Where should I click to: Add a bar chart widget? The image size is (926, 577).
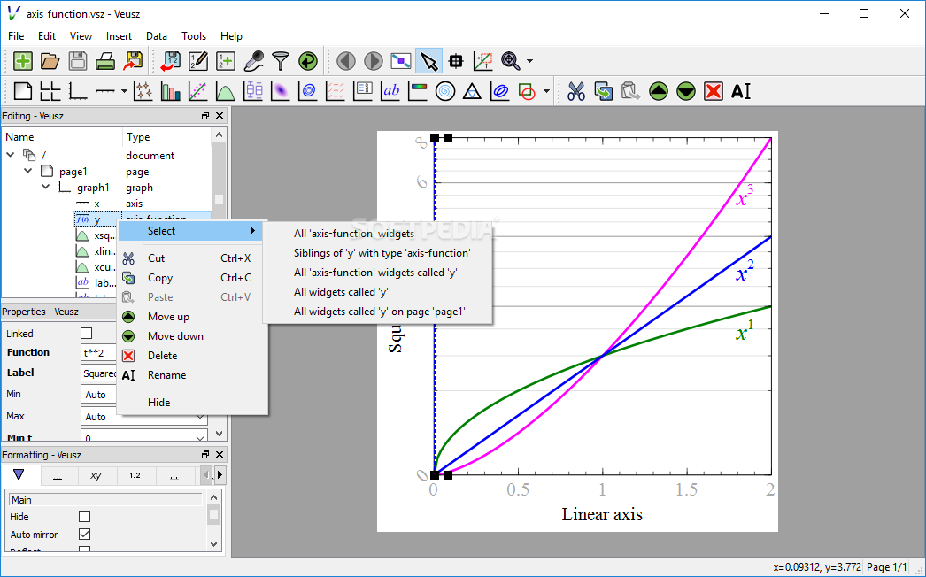click(x=171, y=91)
